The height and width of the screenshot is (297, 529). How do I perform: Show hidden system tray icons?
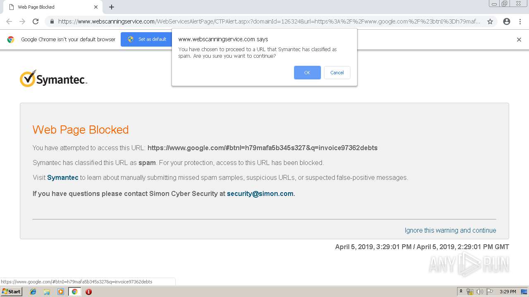pyautogui.click(x=461, y=292)
